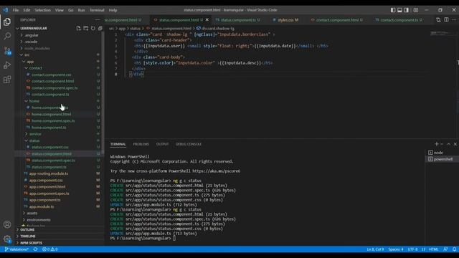Go to line via Ln 8, Col 9
459x258 pixels.
375,249
